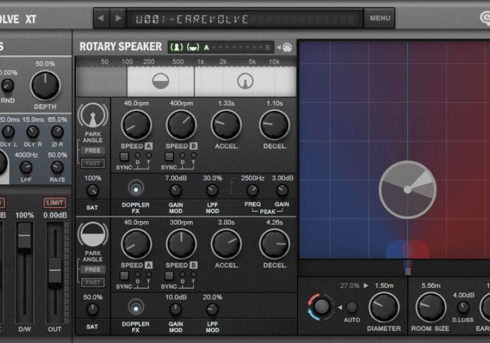Click the horn park angle dial icon

click(x=92, y=116)
